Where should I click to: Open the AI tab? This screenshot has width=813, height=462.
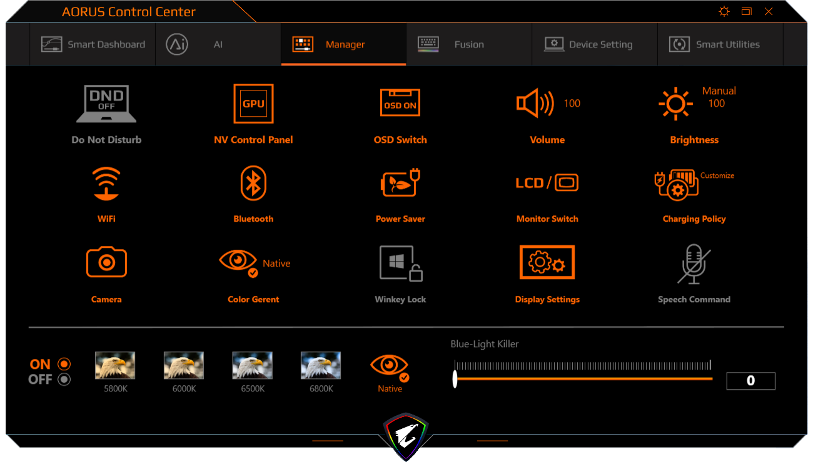pyautogui.click(x=218, y=44)
